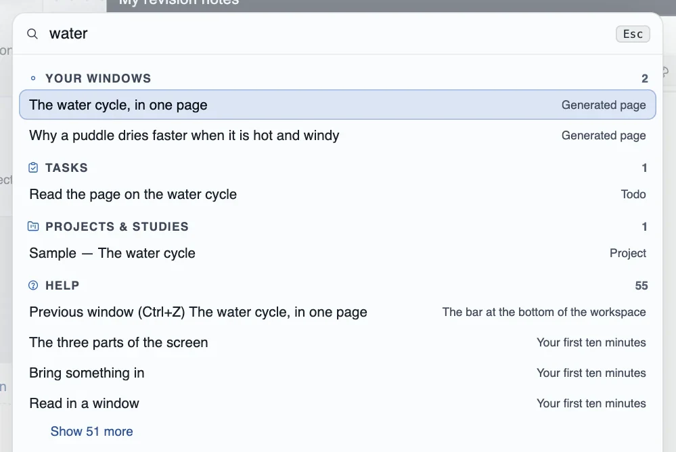Click the Your Windows section icon
Viewport: 676px width, 452px height.
pyautogui.click(x=33, y=78)
